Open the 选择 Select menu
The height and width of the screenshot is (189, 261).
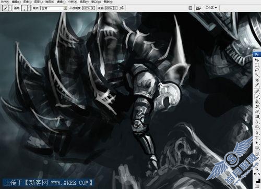coord(50,2)
